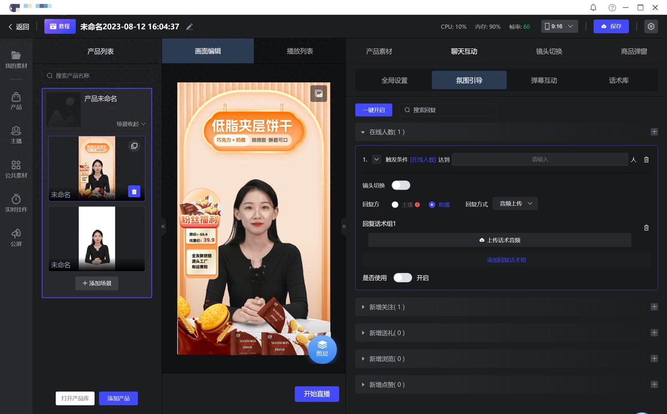Viewport: 667px width, 414px height.
Task: Enable the 是否使用 switch
Action: coord(402,277)
